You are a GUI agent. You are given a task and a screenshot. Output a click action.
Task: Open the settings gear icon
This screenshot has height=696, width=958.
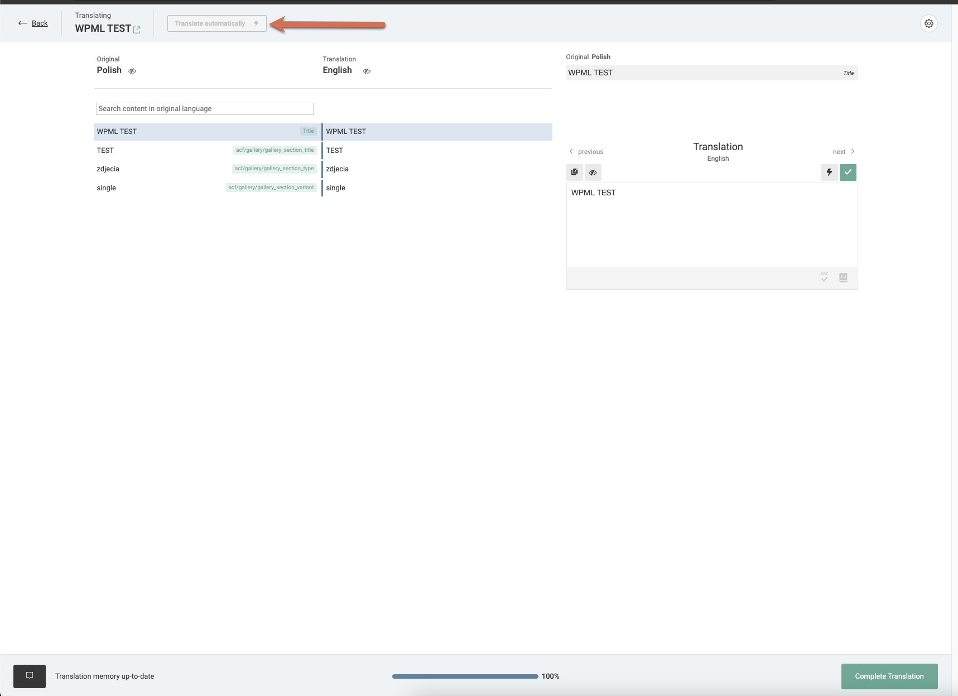(x=928, y=23)
